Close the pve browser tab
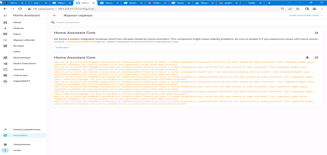 (x=46, y=3)
